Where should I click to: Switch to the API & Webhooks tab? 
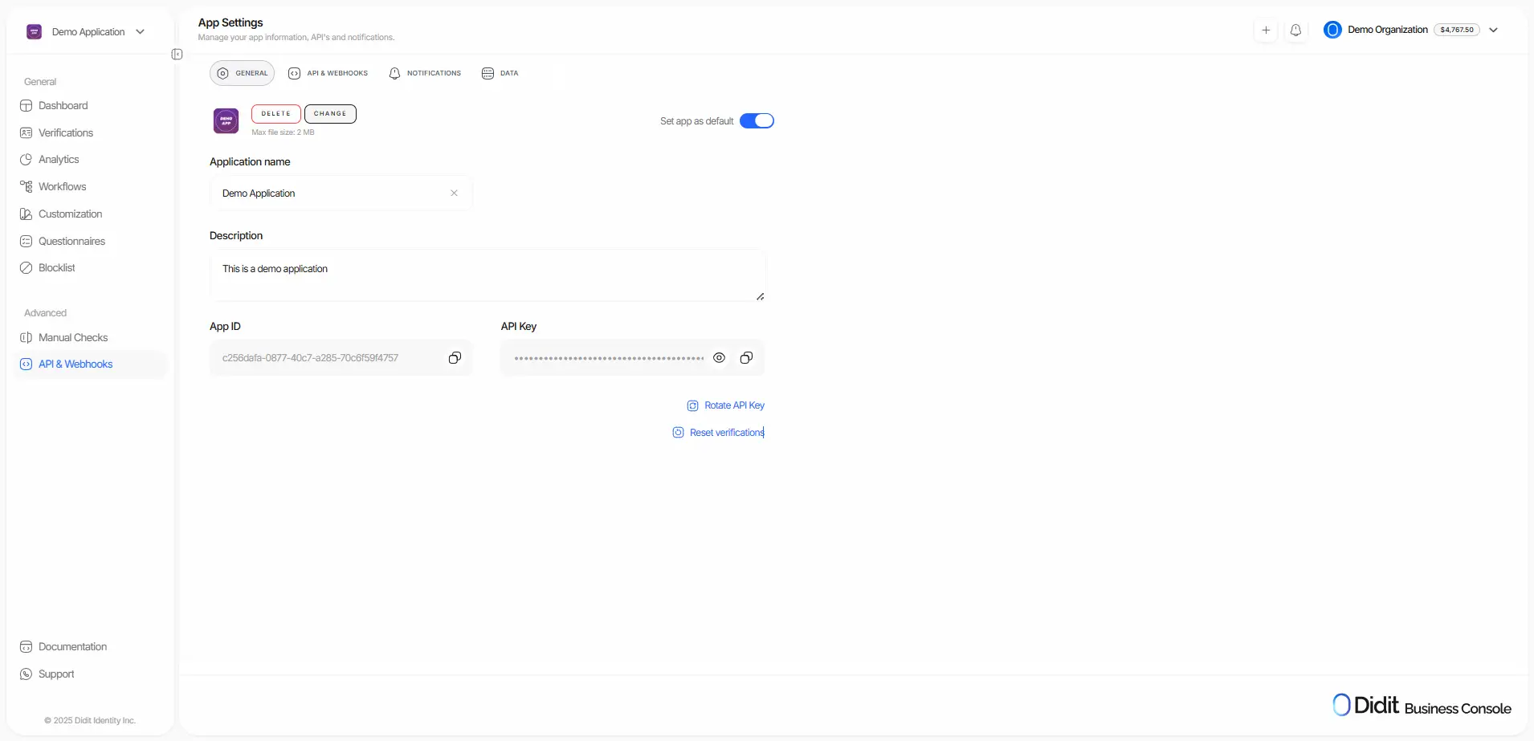click(328, 72)
